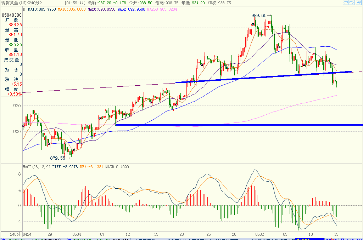Click the 昨收:938.75 quote in header
363x240 pixels.
click(219, 3)
